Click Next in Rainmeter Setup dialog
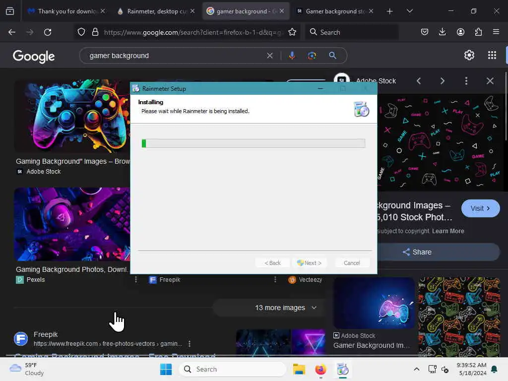This screenshot has width=508, height=381. (309, 263)
